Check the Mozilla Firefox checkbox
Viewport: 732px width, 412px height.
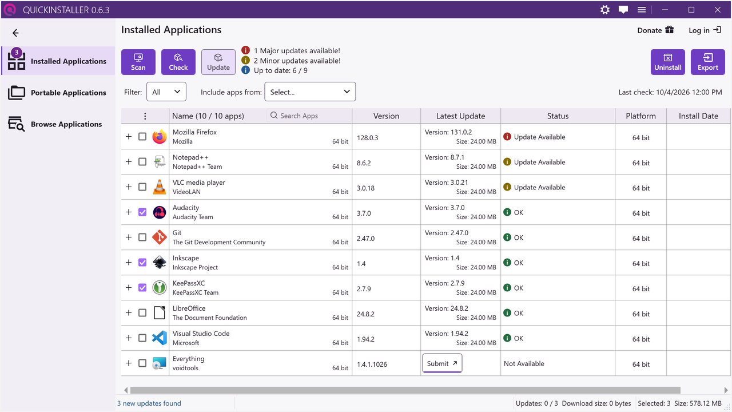click(x=142, y=137)
